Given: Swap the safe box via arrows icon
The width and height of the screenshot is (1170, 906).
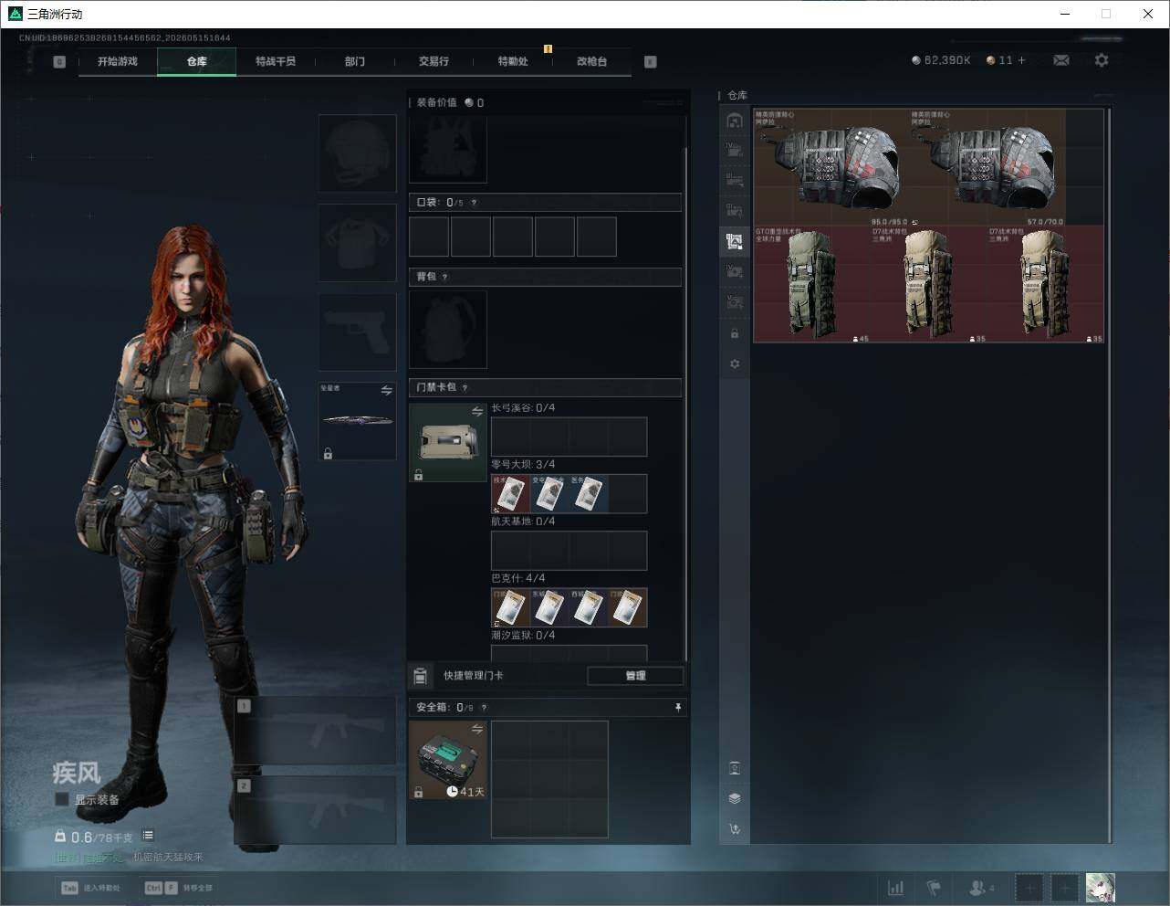Looking at the screenshot, I should tap(477, 729).
